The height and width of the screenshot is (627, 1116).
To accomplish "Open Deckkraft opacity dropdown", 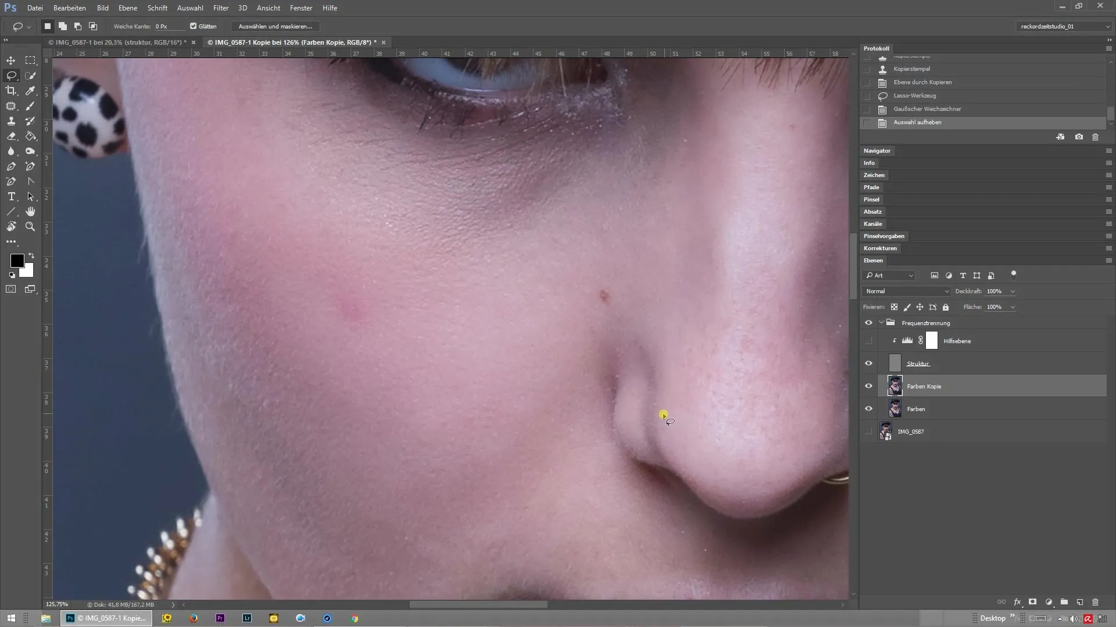I will (x=1013, y=291).
